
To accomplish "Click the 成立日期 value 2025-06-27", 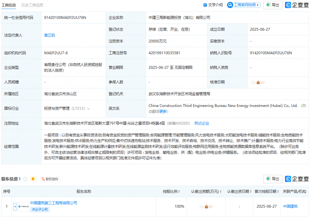I will coord(260,29).
